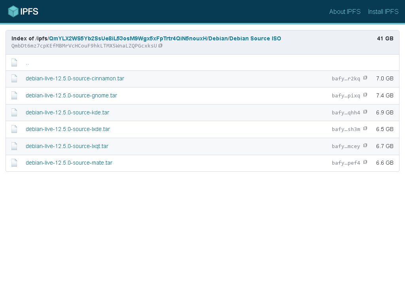
Task: Go to the Debian breadcrumb folder
Action: tap(218, 38)
